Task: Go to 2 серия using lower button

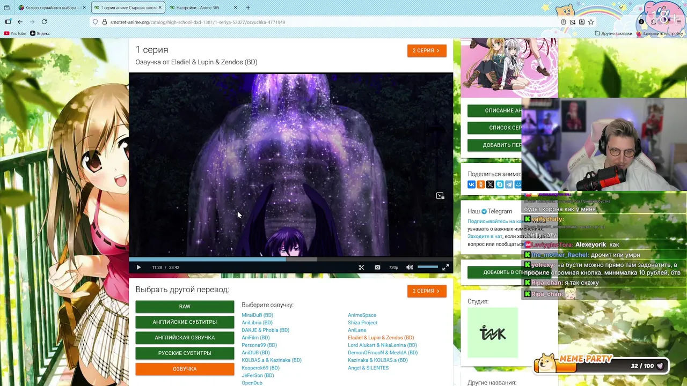Action: 427,291
